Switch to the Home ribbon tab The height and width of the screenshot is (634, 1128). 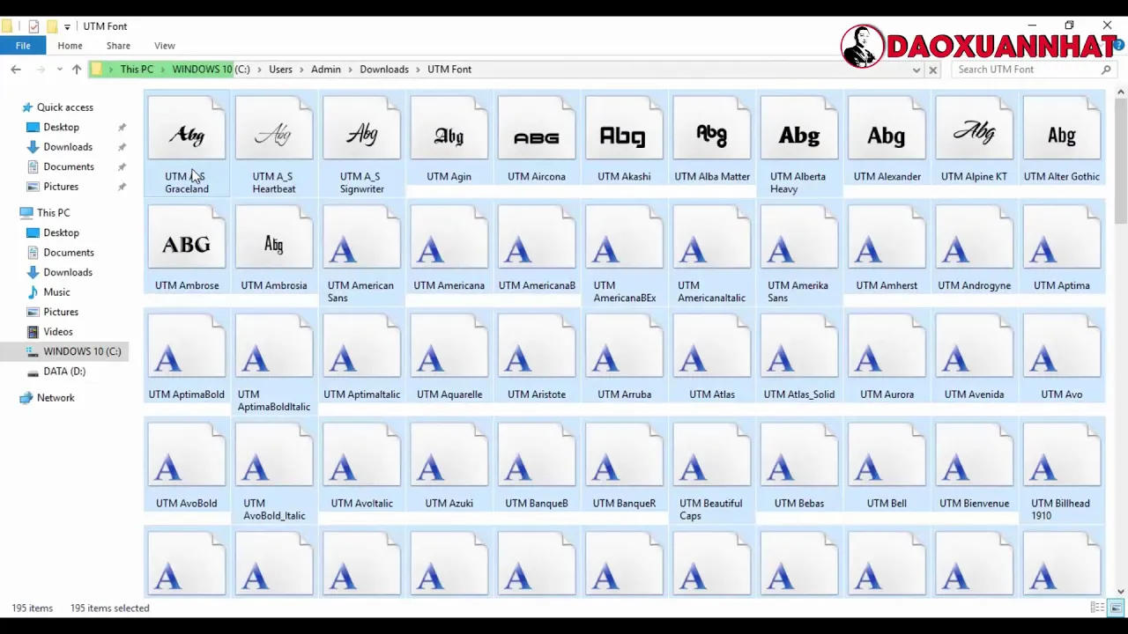pos(70,46)
